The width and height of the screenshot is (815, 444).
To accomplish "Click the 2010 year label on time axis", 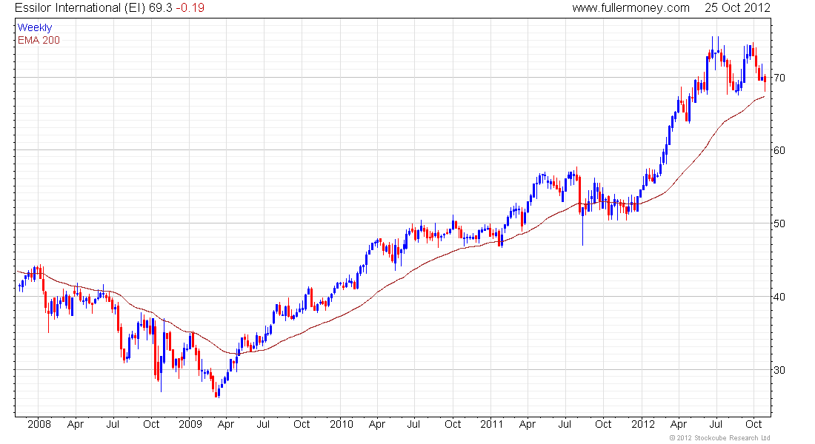I will (x=341, y=424).
